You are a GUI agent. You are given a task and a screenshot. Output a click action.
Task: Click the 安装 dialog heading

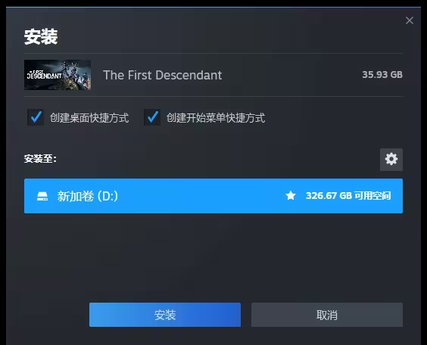point(41,36)
